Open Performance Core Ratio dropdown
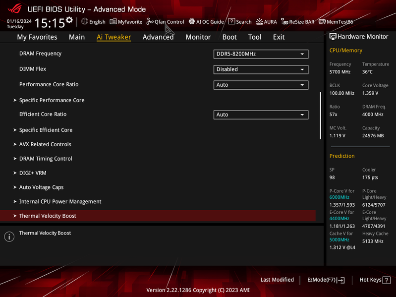 (x=261, y=85)
